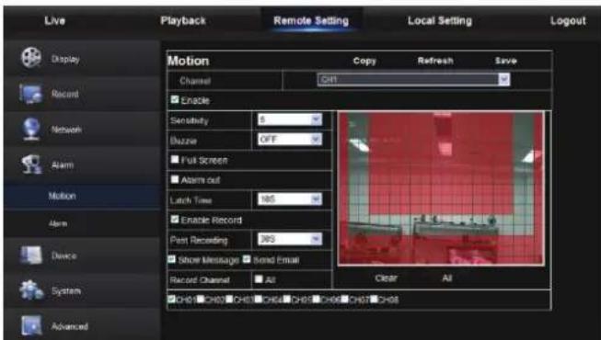This screenshot has width=601, height=340.
Task: Toggle the CH07 record channel checkbox
Action: click(344, 299)
